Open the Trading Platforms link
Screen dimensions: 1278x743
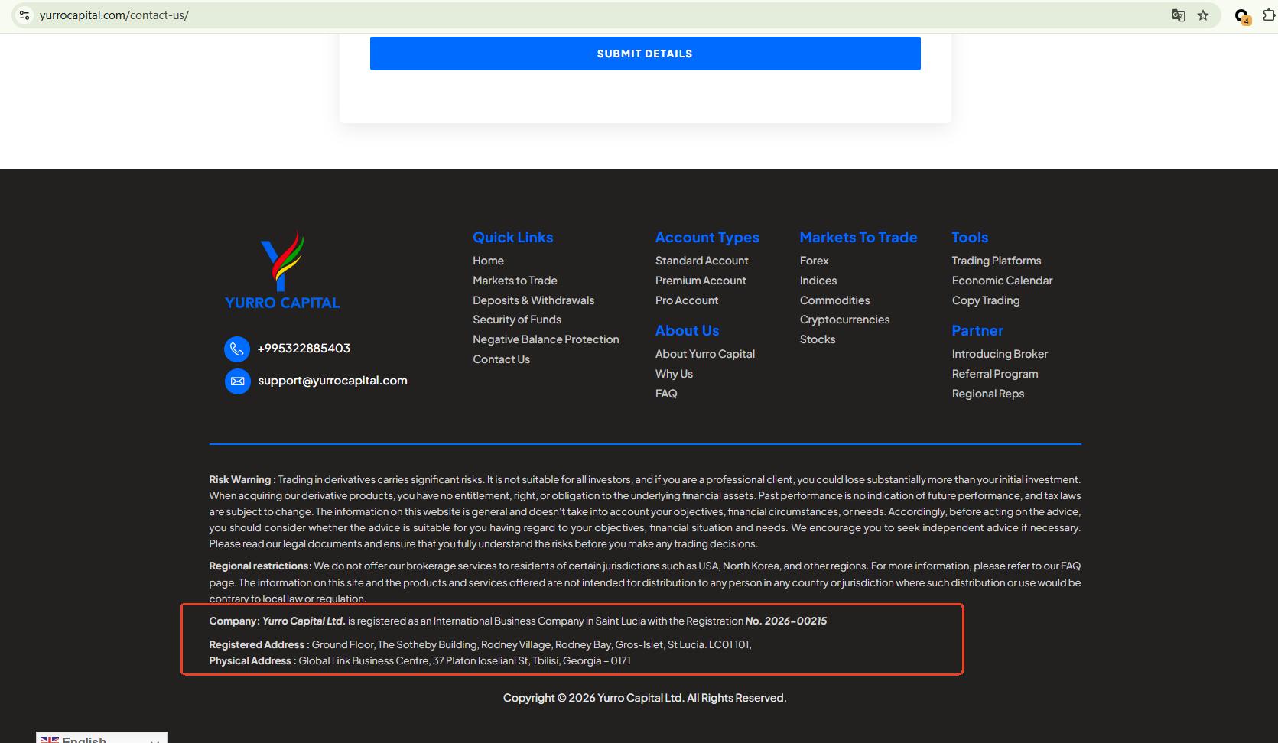point(997,261)
